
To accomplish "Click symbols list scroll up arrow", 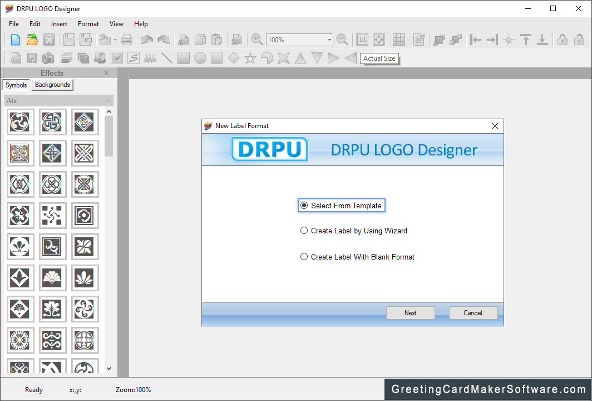I will [x=108, y=111].
